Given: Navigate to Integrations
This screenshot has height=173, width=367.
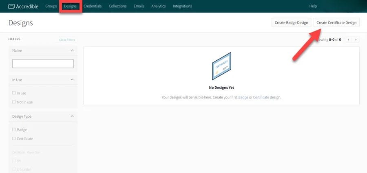Looking at the screenshot, I should (182, 7).
